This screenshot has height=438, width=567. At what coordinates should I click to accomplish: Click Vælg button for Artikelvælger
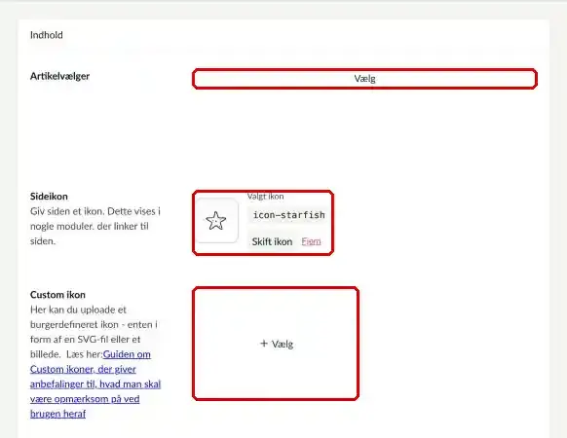click(x=365, y=79)
